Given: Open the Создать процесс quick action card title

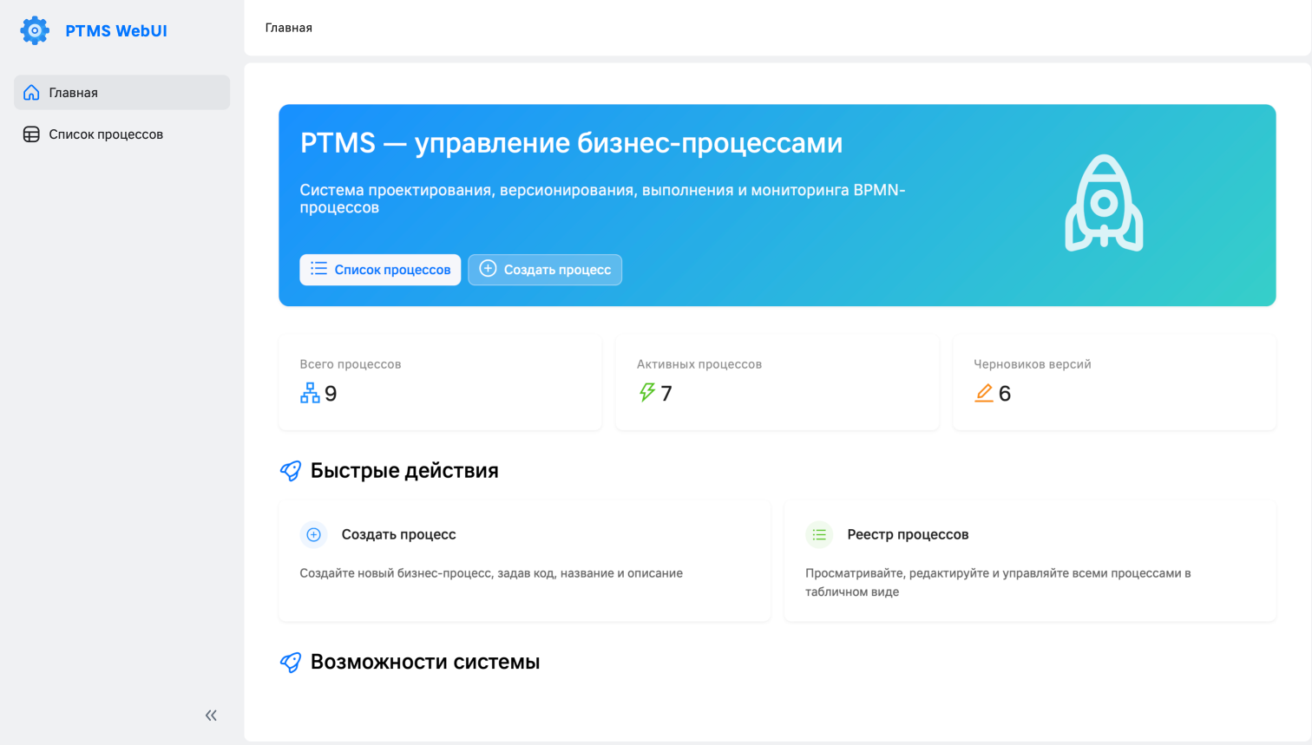Looking at the screenshot, I should 399,535.
